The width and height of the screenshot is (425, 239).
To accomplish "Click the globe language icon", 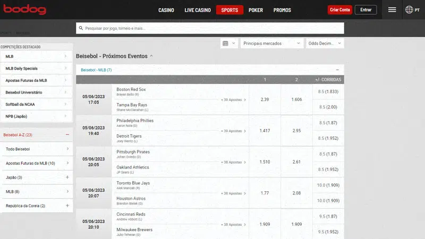I will click(409, 10).
